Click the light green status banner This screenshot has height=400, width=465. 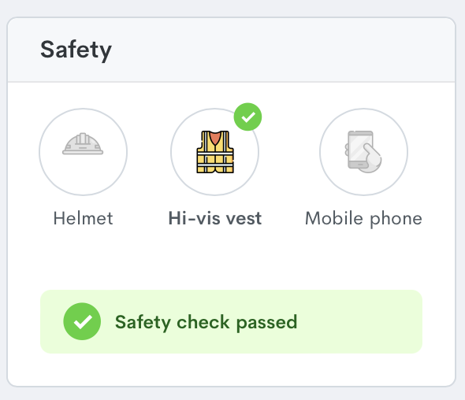tap(231, 321)
